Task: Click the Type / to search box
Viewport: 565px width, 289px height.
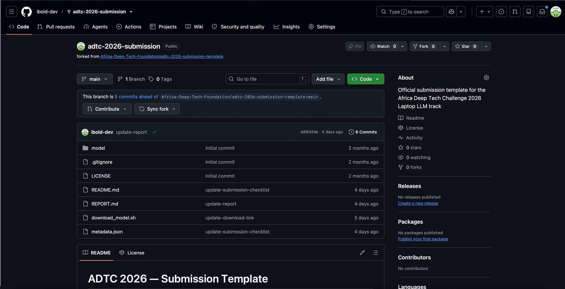Action: pos(410,12)
